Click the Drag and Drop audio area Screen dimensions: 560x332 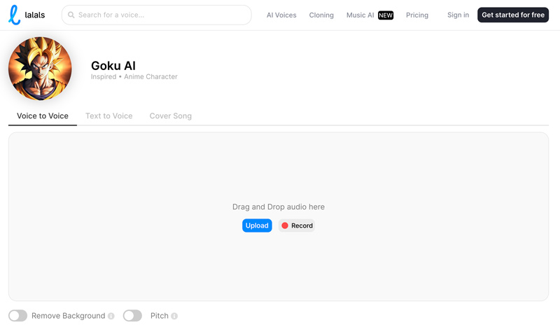tap(279, 216)
